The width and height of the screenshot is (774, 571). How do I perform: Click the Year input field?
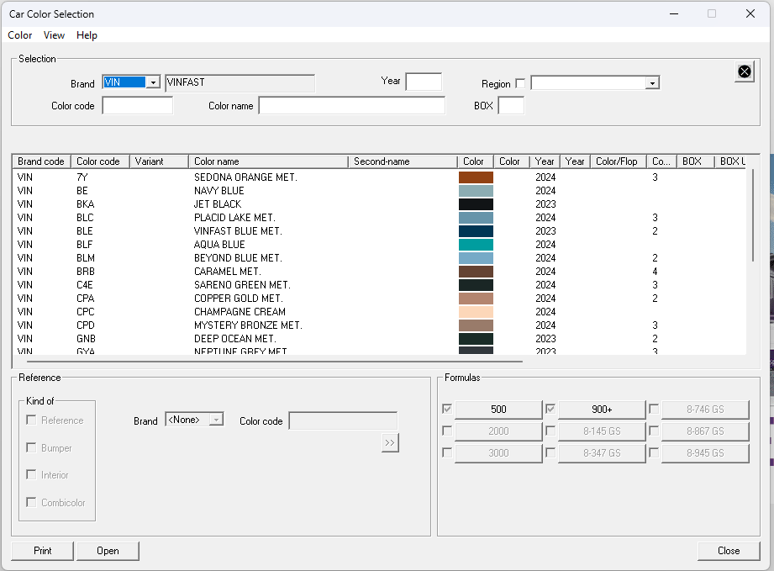click(424, 82)
